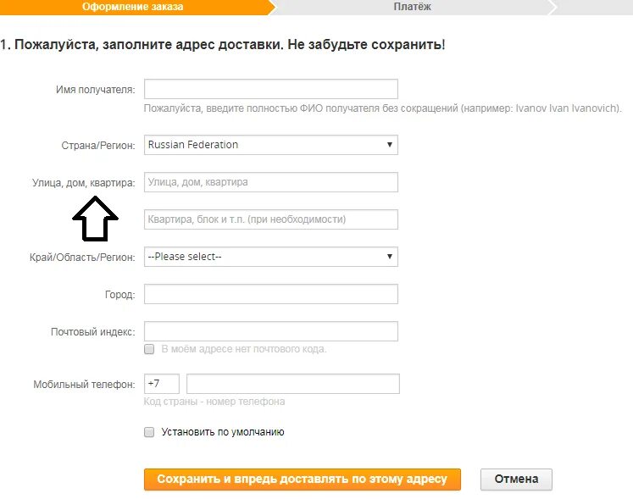Switch to the 'Платёж' step tab
Image resolution: width=633 pixels, height=499 pixels.
[413, 7]
